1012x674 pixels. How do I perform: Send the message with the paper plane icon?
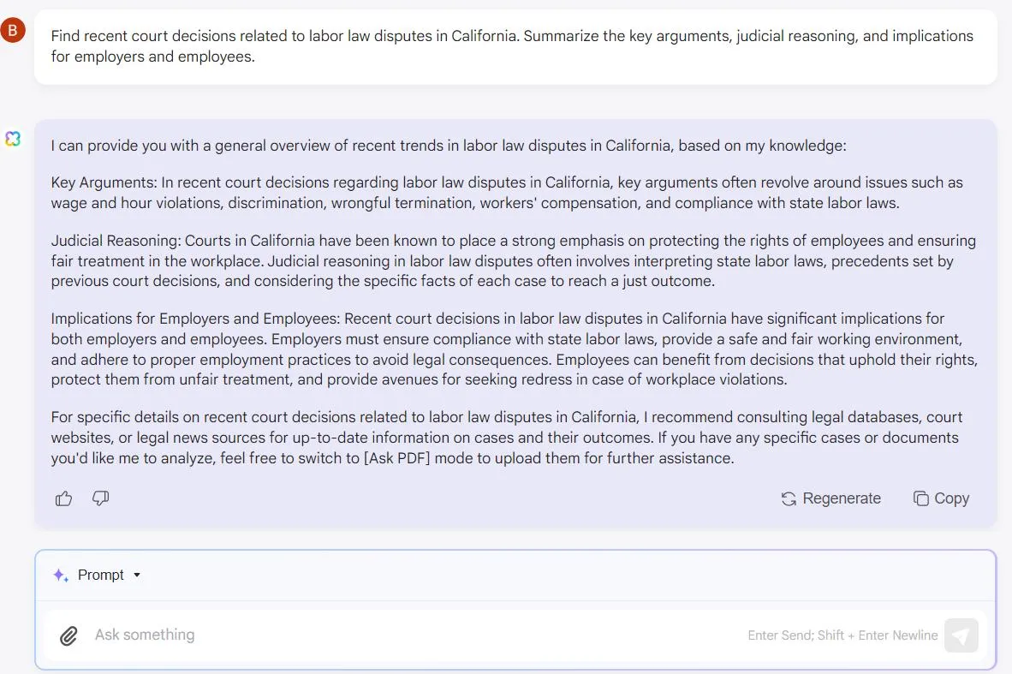(x=961, y=635)
